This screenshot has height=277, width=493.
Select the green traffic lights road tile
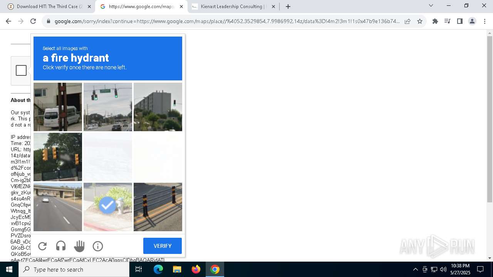tap(108, 107)
